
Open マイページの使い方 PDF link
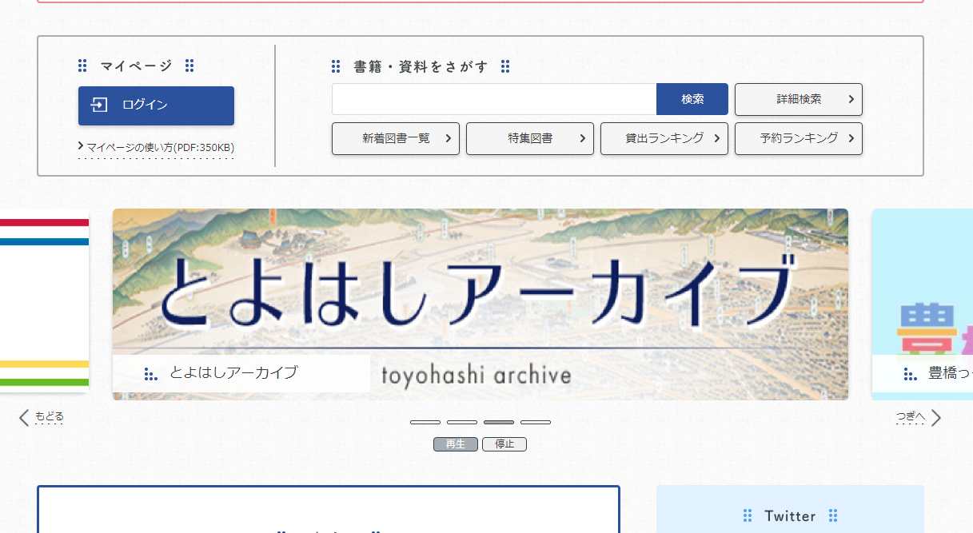click(156, 147)
